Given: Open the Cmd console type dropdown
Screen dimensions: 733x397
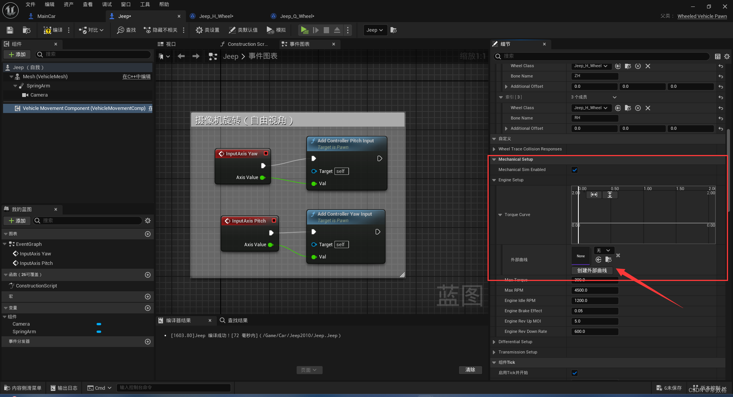Looking at the screenshot, I should point(99,388).
